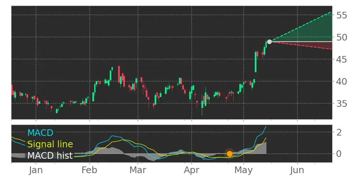Click the 50 price axis label
358x179 pixels.
[341, 37]
